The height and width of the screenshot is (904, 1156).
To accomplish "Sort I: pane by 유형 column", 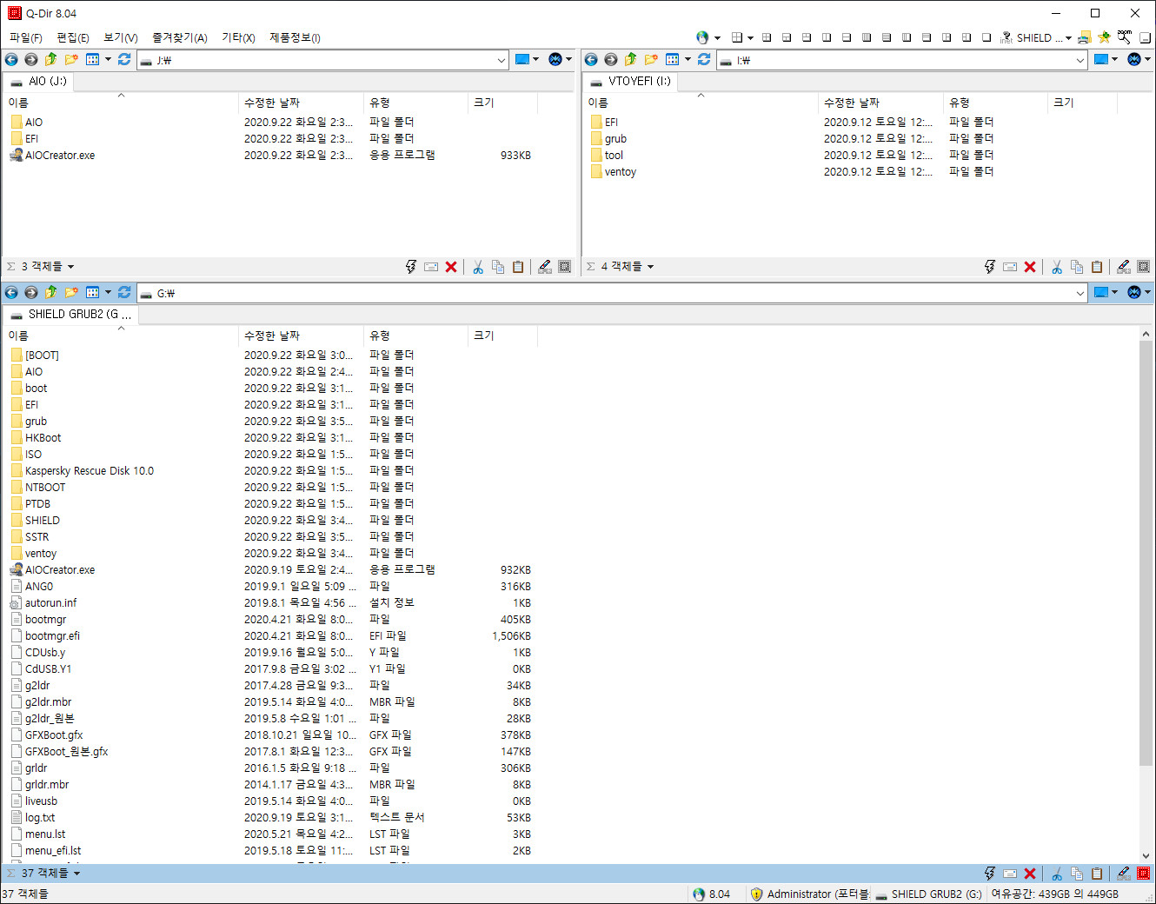I will coord(995,103).
